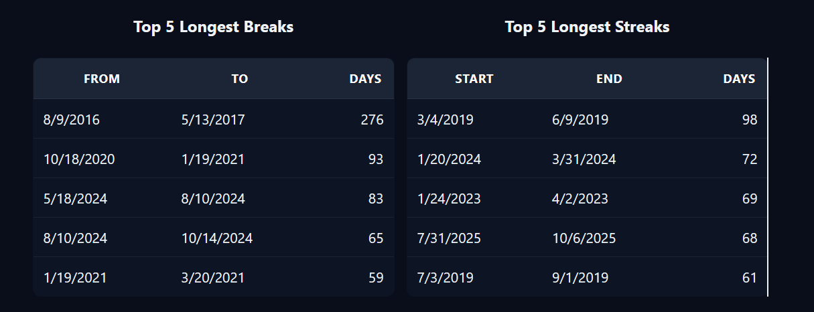Select the Top 5 Longest Breaks heading
The width and height of the screenshot is (814, 312).
[x=213, y=27]
